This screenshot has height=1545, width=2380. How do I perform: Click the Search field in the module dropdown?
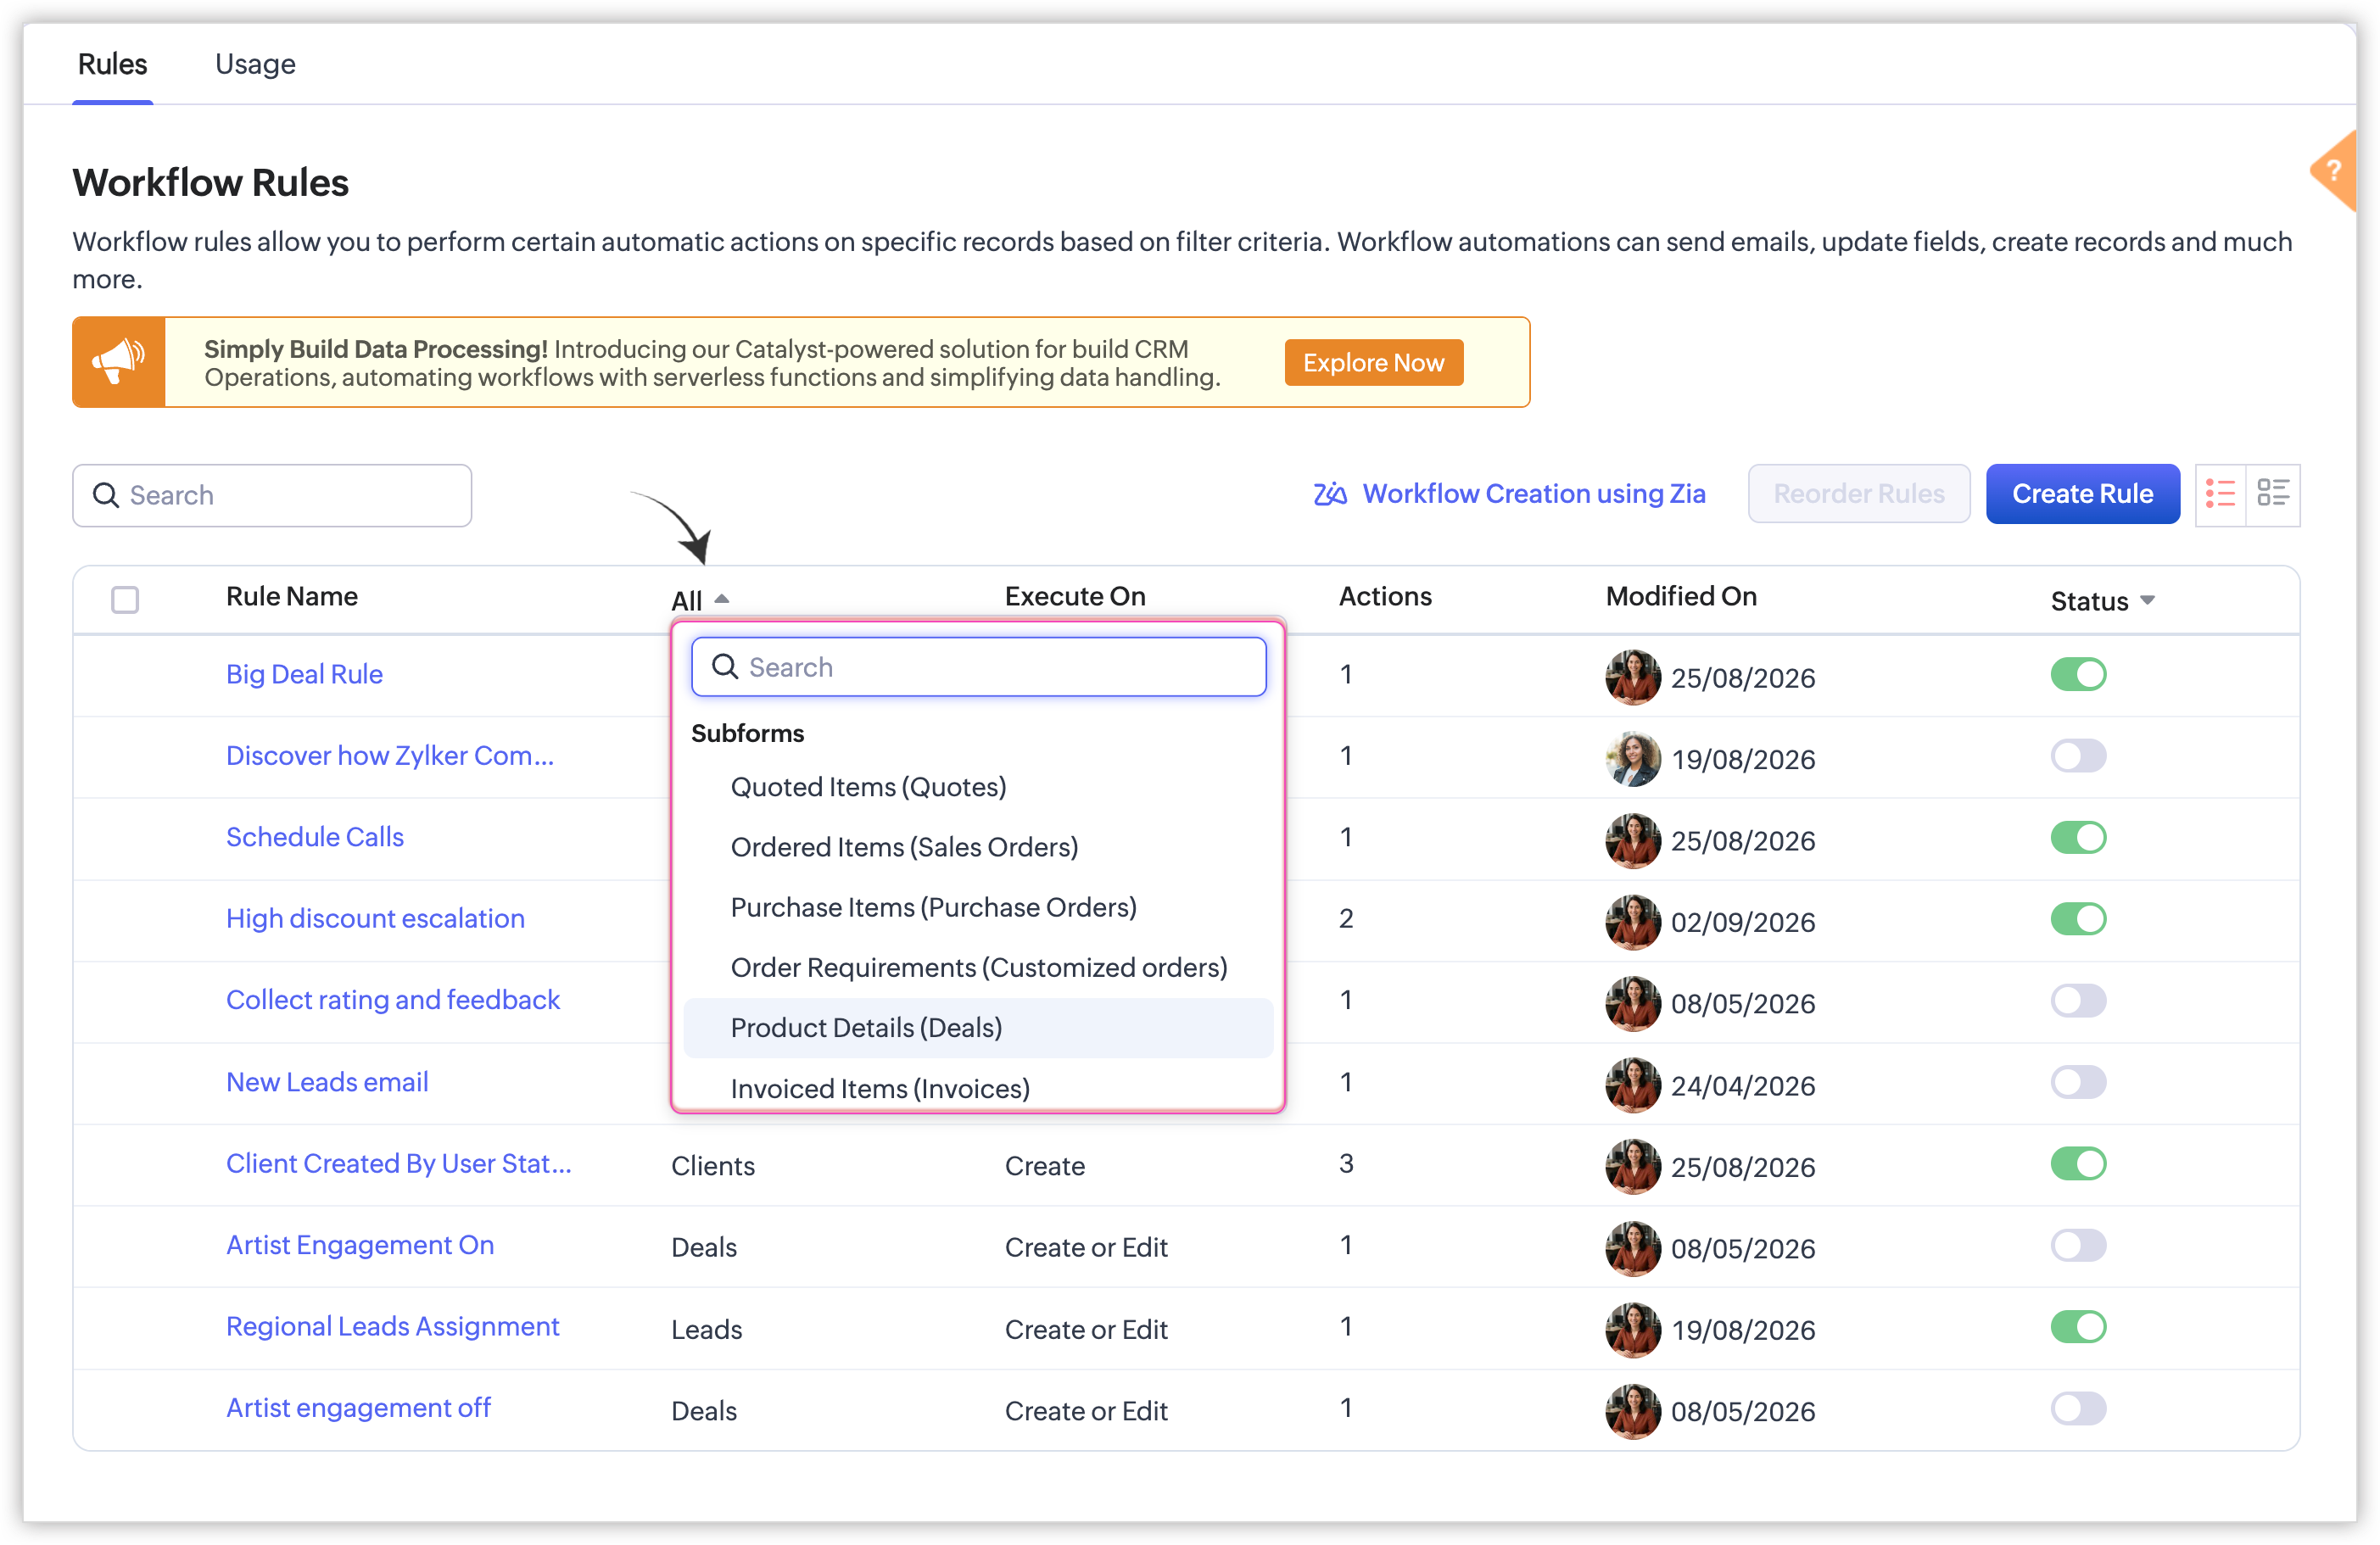978,667
